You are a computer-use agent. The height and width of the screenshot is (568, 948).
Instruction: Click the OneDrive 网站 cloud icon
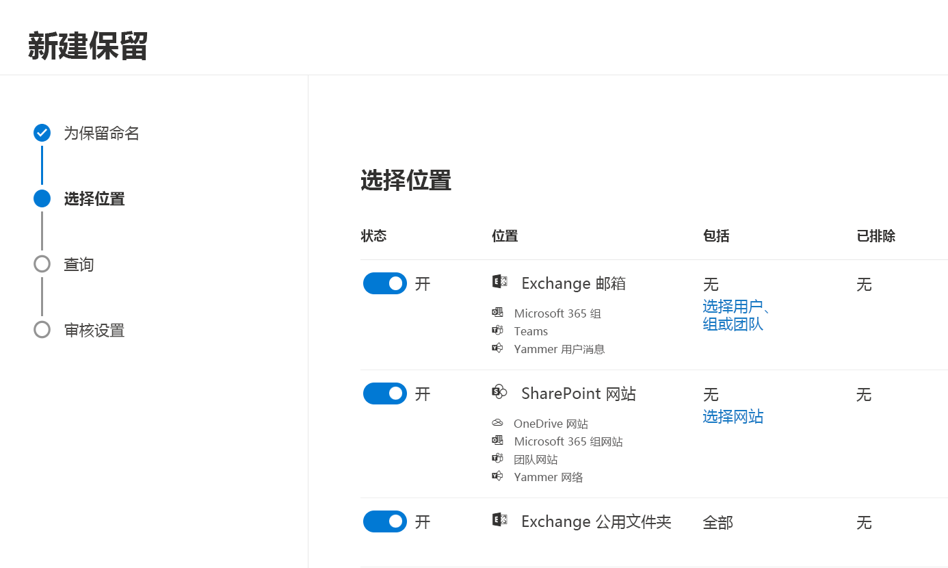point(497,423)
